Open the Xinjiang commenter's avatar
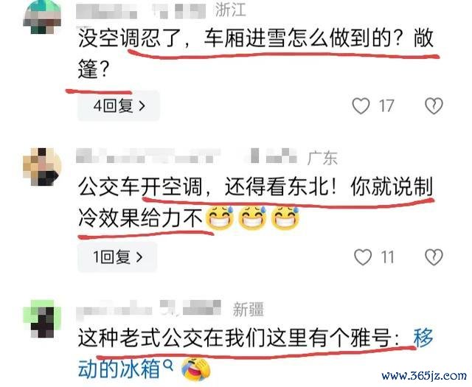Viewport: 472px width, 387px height. pos(42,318)
